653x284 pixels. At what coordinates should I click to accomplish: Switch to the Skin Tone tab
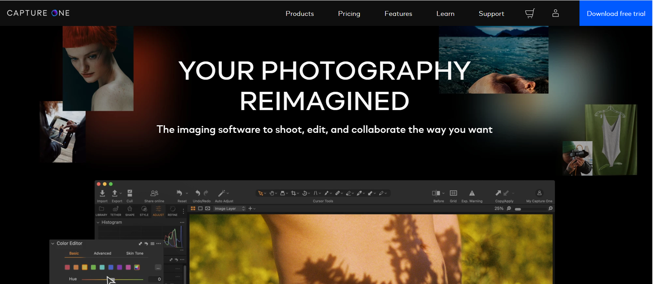click(135, 253)
